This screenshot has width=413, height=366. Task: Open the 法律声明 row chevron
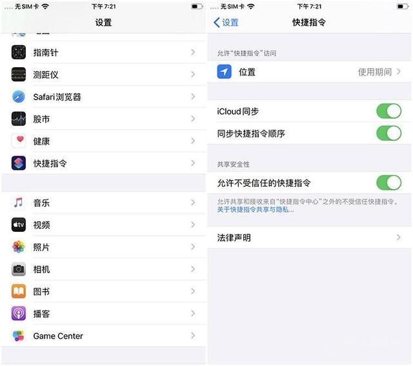(x=399, y=238)
